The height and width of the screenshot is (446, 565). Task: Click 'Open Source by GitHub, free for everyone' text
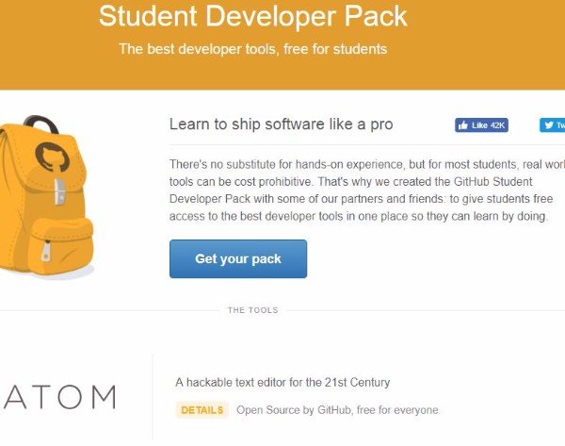tap(336, 410)
